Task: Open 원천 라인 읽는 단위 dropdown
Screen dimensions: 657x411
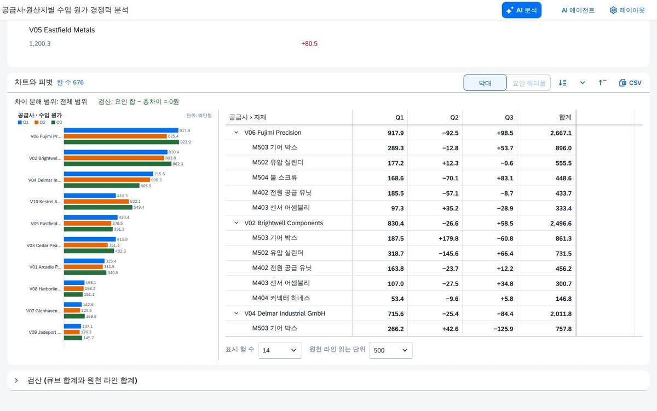Action: pos(391,350)
